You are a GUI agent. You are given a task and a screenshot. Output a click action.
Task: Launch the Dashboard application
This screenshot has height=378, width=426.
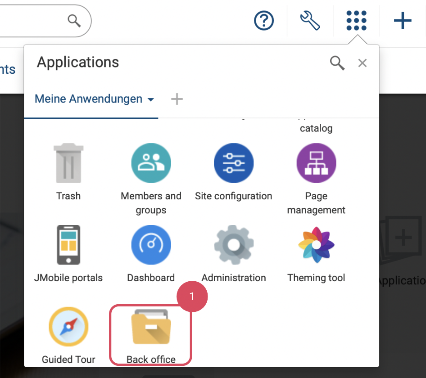tap(151, 245)
